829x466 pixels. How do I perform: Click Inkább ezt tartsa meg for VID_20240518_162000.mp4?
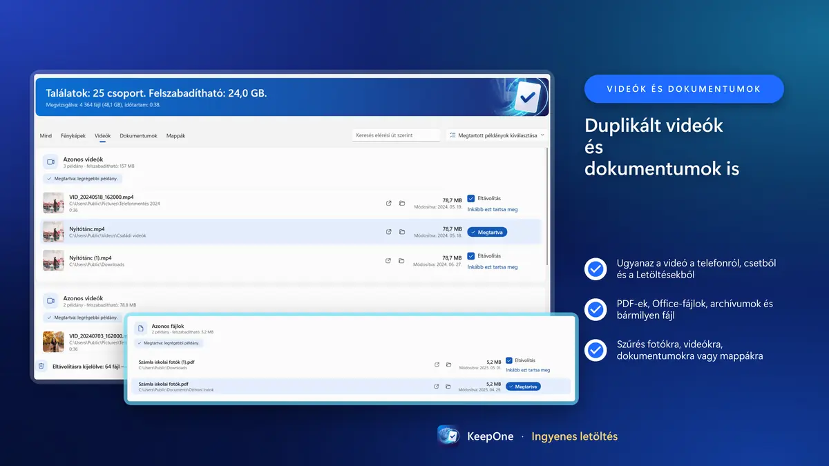[x=493, y=209]
